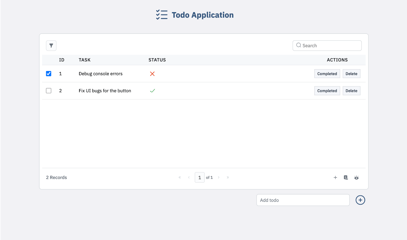The height and width of the screenshot is (240, 407).
Task: Open the filter options panel
Action: click(x=51, y=46)
